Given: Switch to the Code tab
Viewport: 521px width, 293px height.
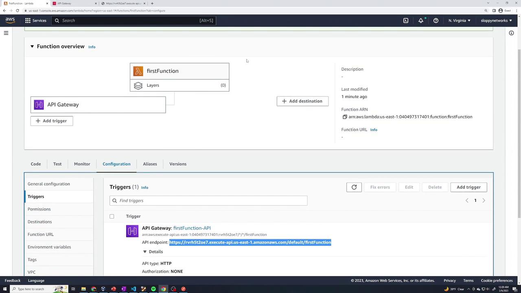Looking at the screenshot, I should pos(36,164).
